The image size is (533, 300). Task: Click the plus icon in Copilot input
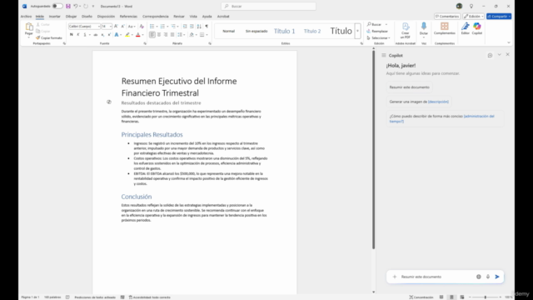click(395, 277)
